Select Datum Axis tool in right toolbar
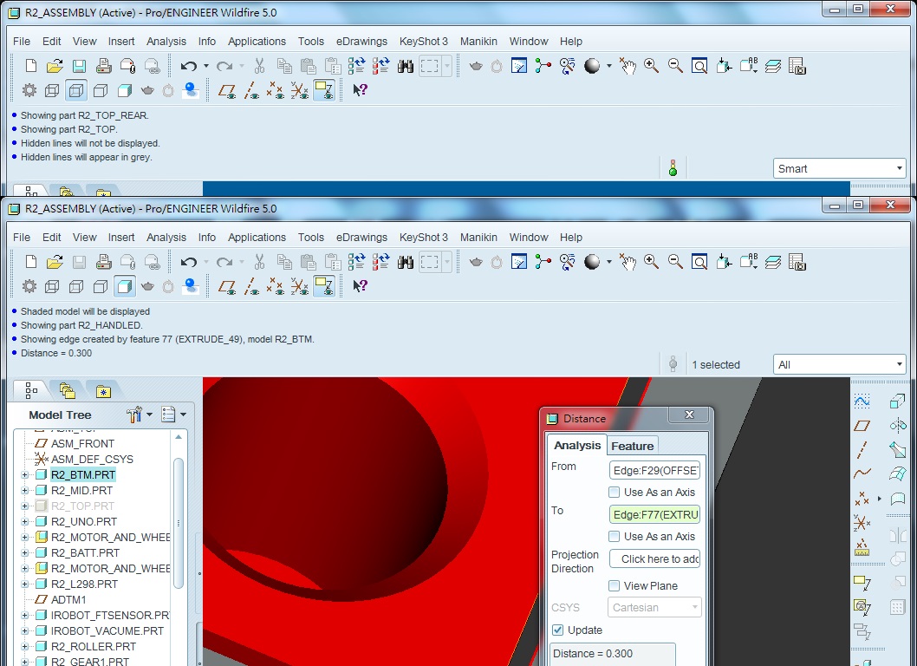 point(862,449)
